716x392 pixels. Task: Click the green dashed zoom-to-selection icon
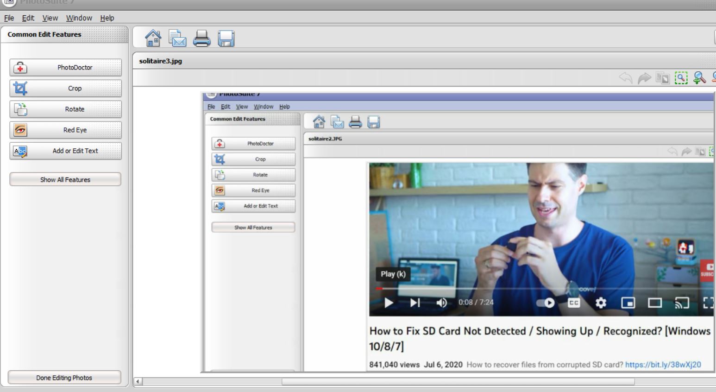coord(681,78)
